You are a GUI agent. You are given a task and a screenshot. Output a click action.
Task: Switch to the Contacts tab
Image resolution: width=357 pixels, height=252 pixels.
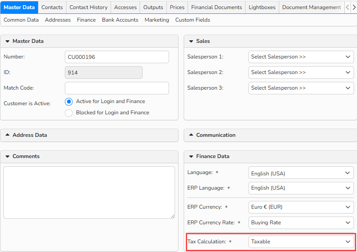(52, 7)
